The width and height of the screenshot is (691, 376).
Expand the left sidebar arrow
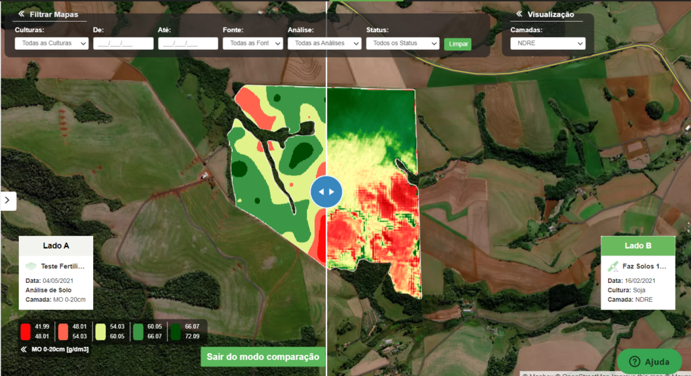(x=7, y=200)
